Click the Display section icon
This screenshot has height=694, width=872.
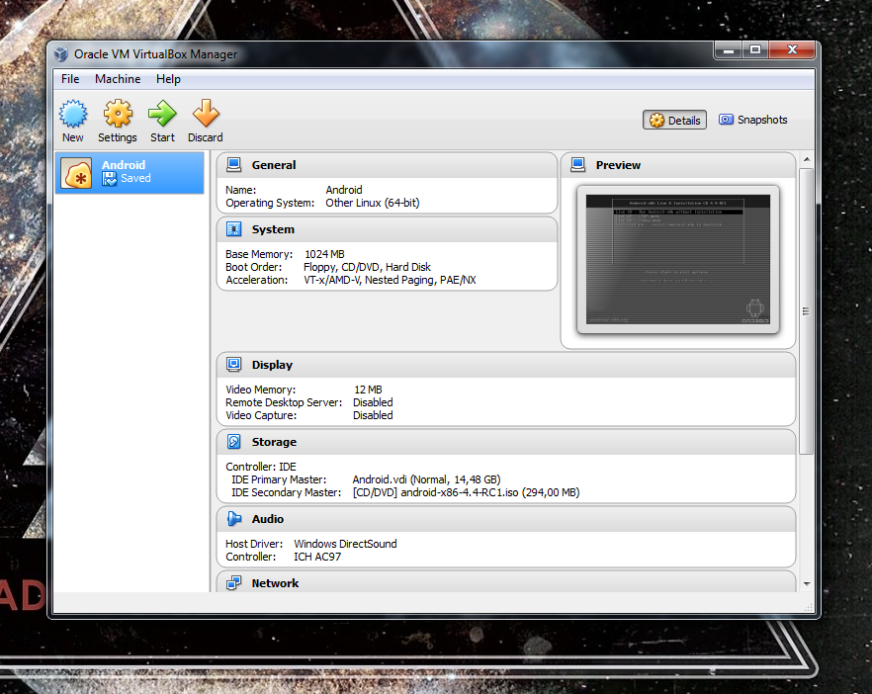(234, 365)
